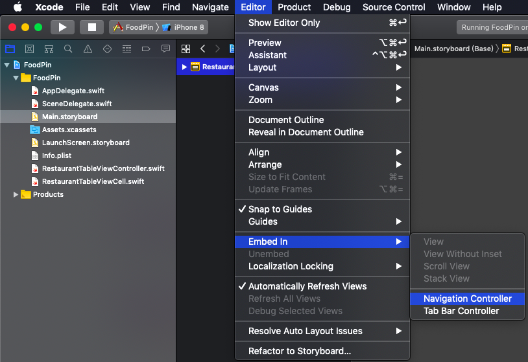Open the Find navigator magnifier icon

coord(68,49)
